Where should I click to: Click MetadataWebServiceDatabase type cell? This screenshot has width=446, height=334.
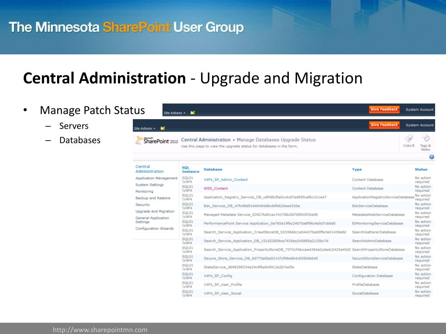tap(378, 215)
